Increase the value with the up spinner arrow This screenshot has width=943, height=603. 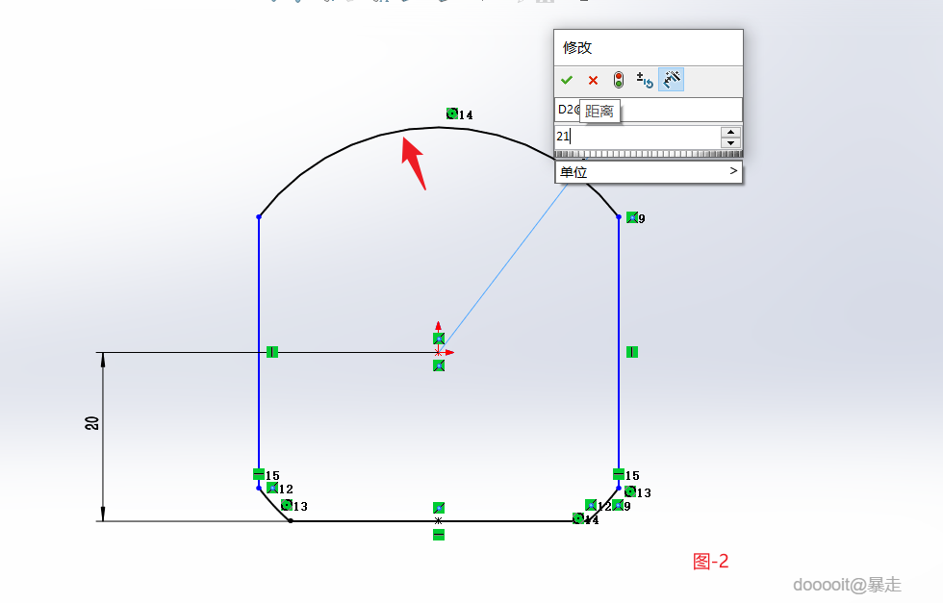[x=730, y=132]
